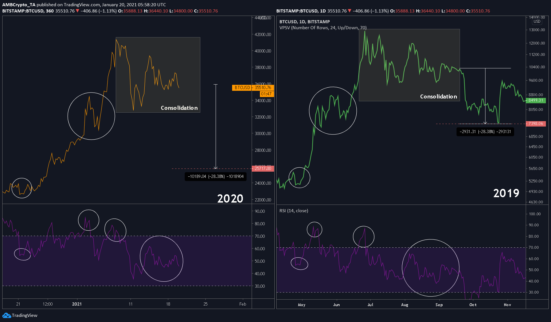Click AMBCrypto_TA author name in header
551x322 pixels.
click(x=19, y=5)
